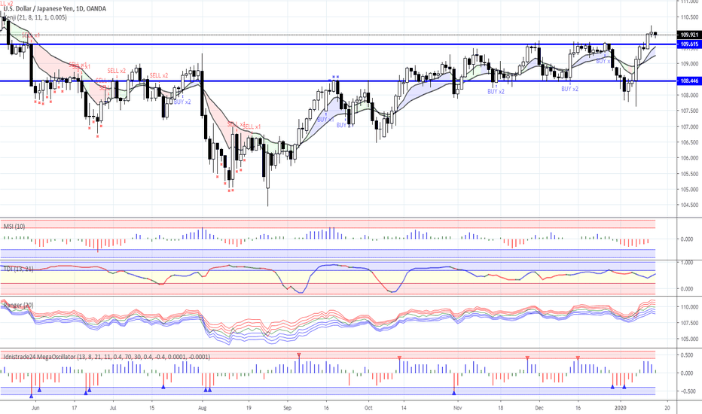Click the 104.500 price axis label
The width and height of the screenshot is (702, 414).
click(x=686, y=205)
